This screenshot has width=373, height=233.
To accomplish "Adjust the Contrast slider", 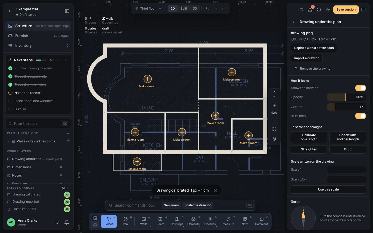I will pos(347,107).
